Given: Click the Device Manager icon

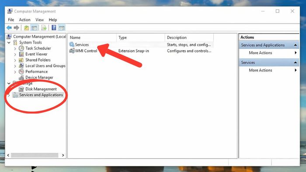Looking at the screenshot, I should click(21, 78).
